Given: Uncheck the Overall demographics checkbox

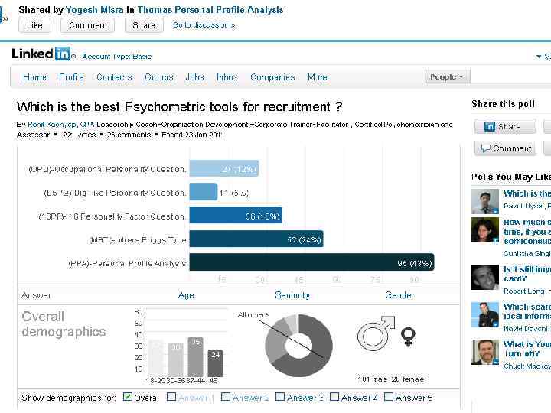Looking at the screenshot, I should point(128,397).
